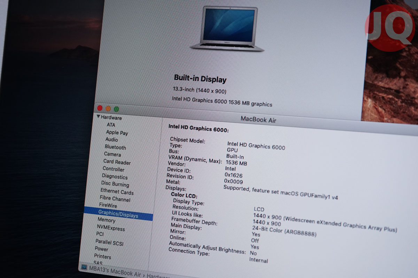This screenshot has height=278, width=418.
Task: Select Fibre Channel in the sidebar
Action: tap(115, 199)
